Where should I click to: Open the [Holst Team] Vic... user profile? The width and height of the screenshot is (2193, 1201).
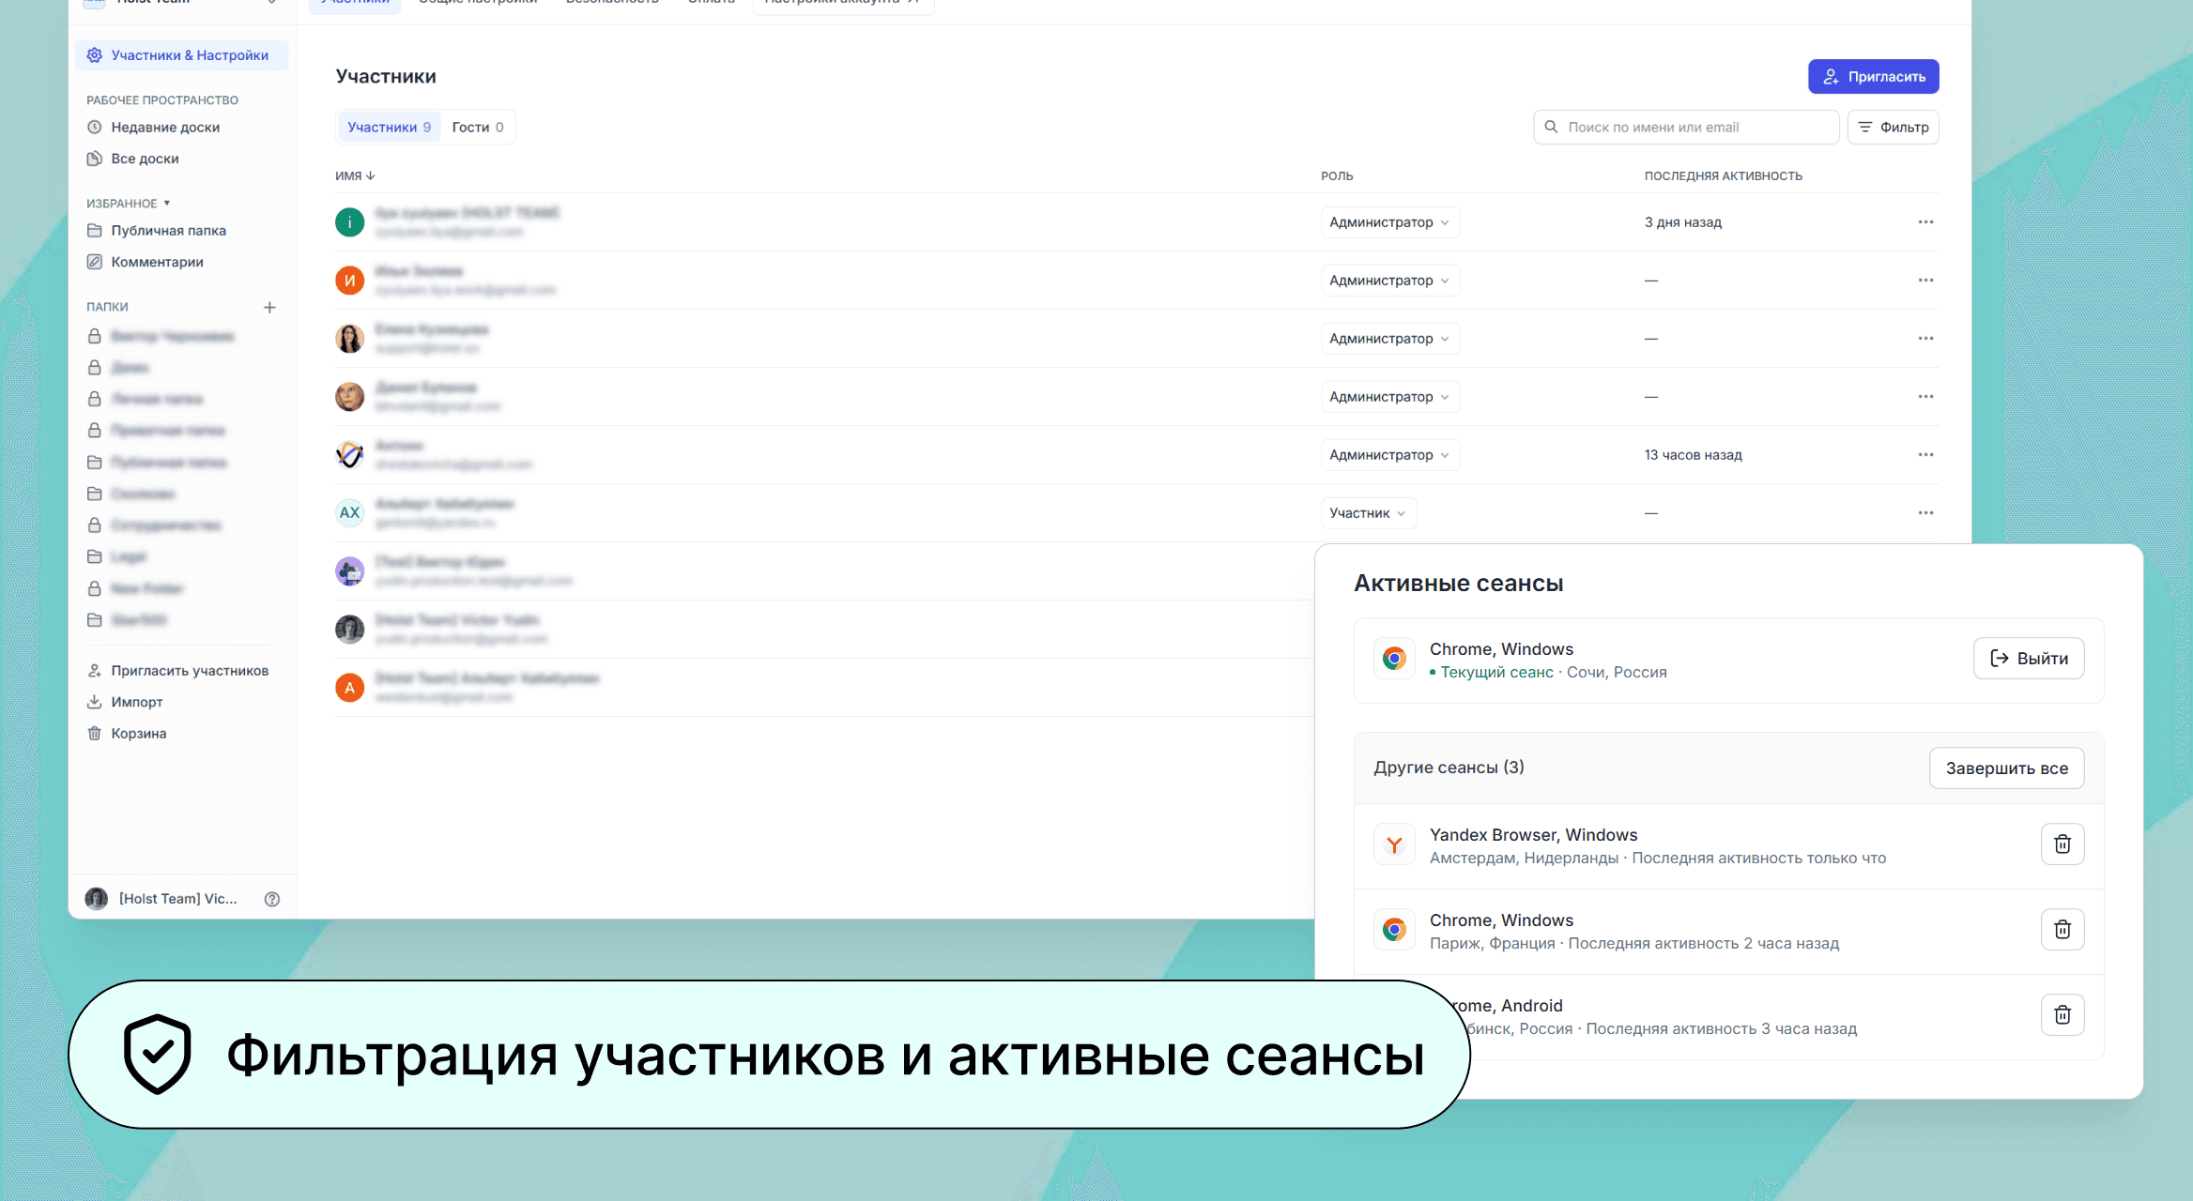click(x=161, y=899)
